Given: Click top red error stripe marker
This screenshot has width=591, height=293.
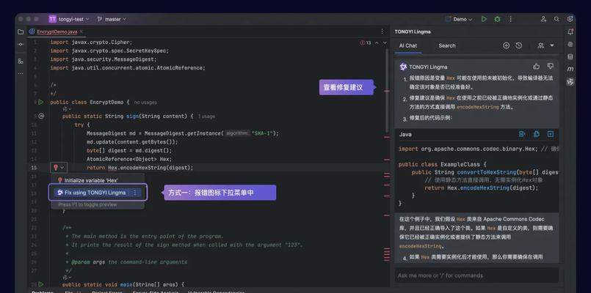Looking at the screenshot, I should 387,91.
